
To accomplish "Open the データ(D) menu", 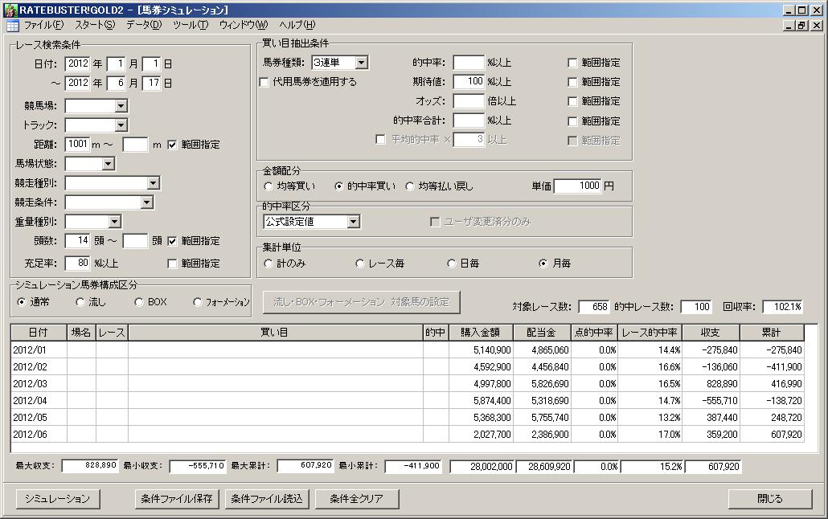I will [144, 25].
